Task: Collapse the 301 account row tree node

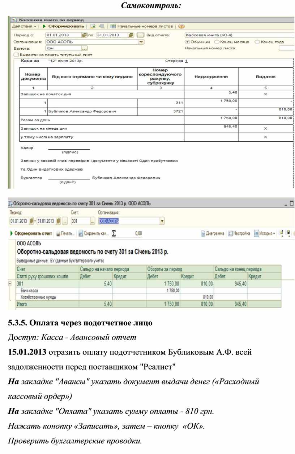Action: pyautogui.click(x=10, y=284)
